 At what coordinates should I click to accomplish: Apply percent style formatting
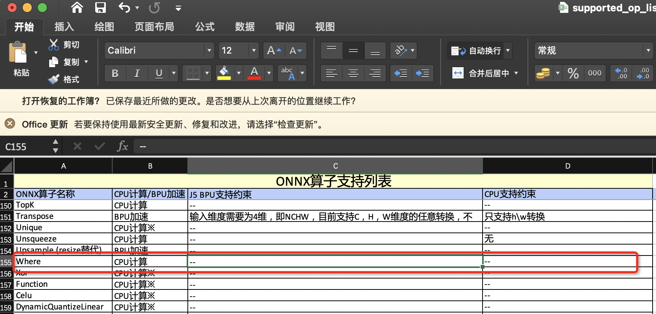[573, 73]
